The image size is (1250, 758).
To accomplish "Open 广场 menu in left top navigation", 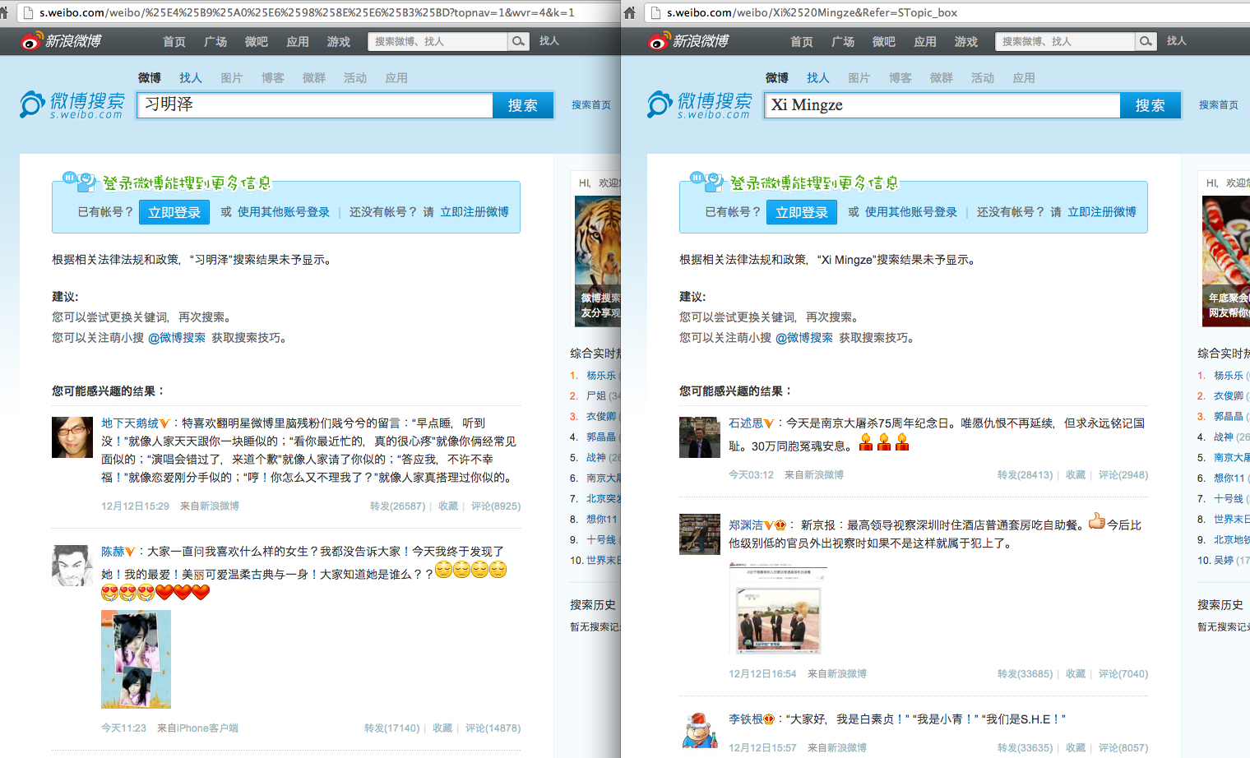I will (215, 41).
